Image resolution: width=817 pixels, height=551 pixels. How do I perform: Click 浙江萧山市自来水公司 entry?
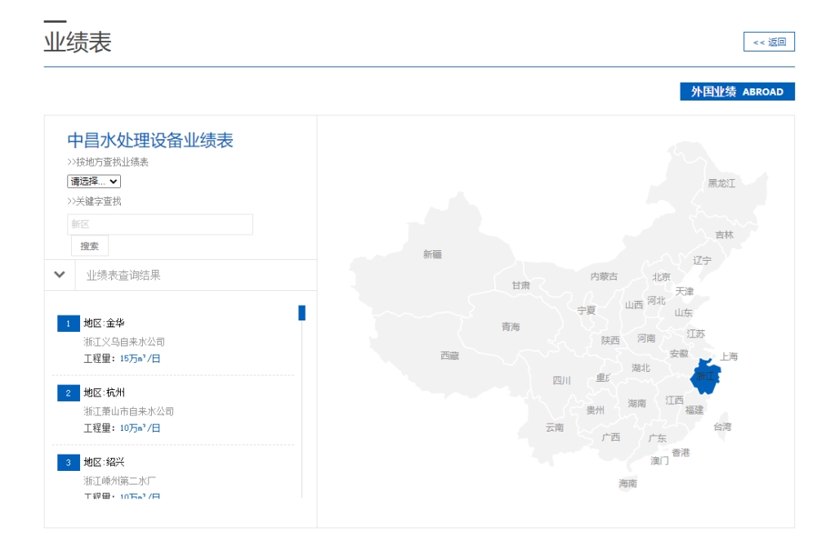tap(129, 411)
